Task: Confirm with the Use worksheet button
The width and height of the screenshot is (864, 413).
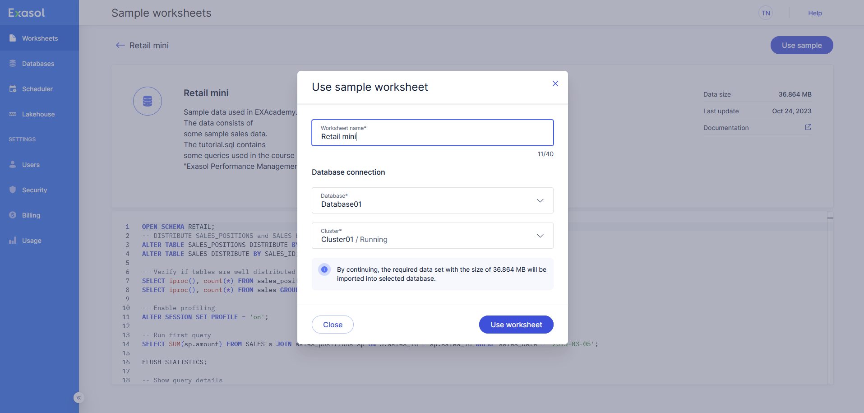Action: tap(516, 325)
